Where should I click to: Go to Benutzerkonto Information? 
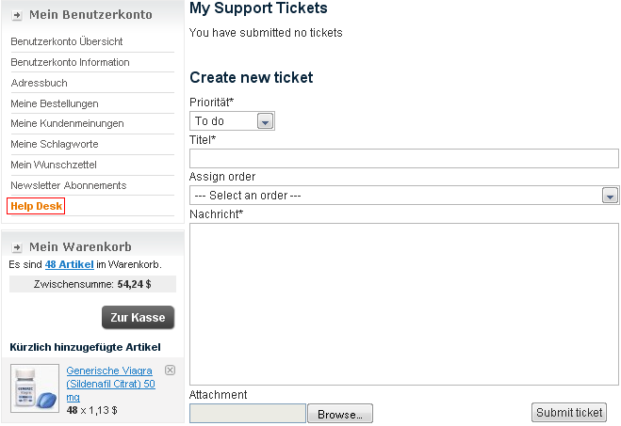(x=70, y=62)
